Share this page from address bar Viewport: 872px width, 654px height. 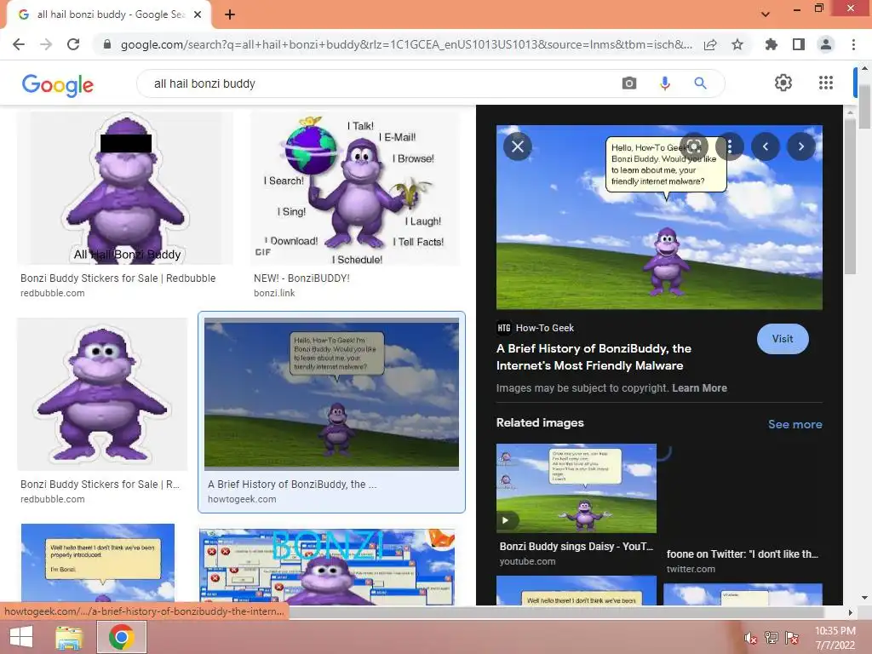[x=710, y=44]
